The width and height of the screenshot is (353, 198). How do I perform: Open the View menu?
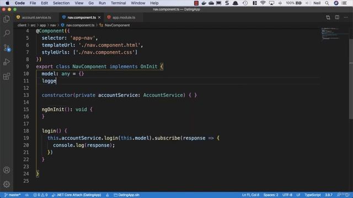tap(79, 3)
